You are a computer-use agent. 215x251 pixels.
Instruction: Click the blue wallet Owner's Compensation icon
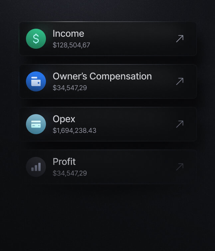36,81
